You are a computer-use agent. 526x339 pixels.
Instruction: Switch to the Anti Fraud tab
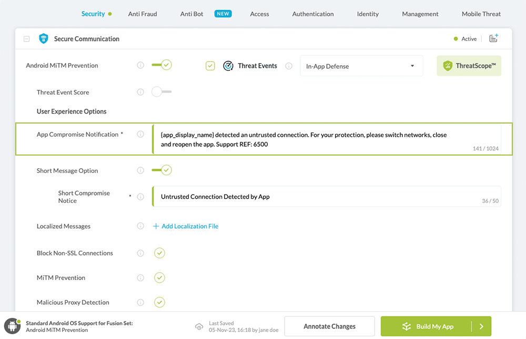tap(143, 14)
